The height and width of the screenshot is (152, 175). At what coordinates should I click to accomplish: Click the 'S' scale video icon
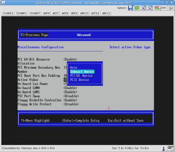pos(150,8)
